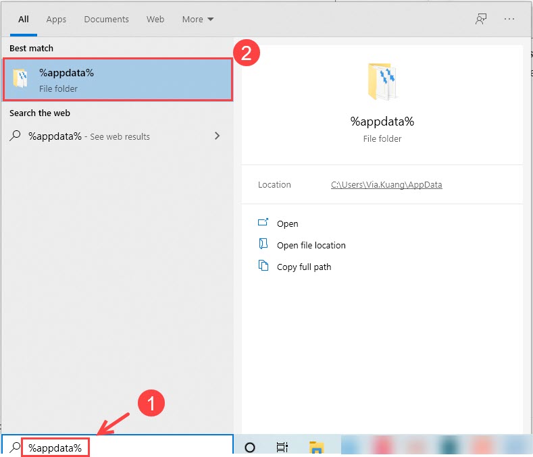533x457 pixels.
Task: Click the Cortana circle icon on the taskbar
Action: click(x=250, y=447)
